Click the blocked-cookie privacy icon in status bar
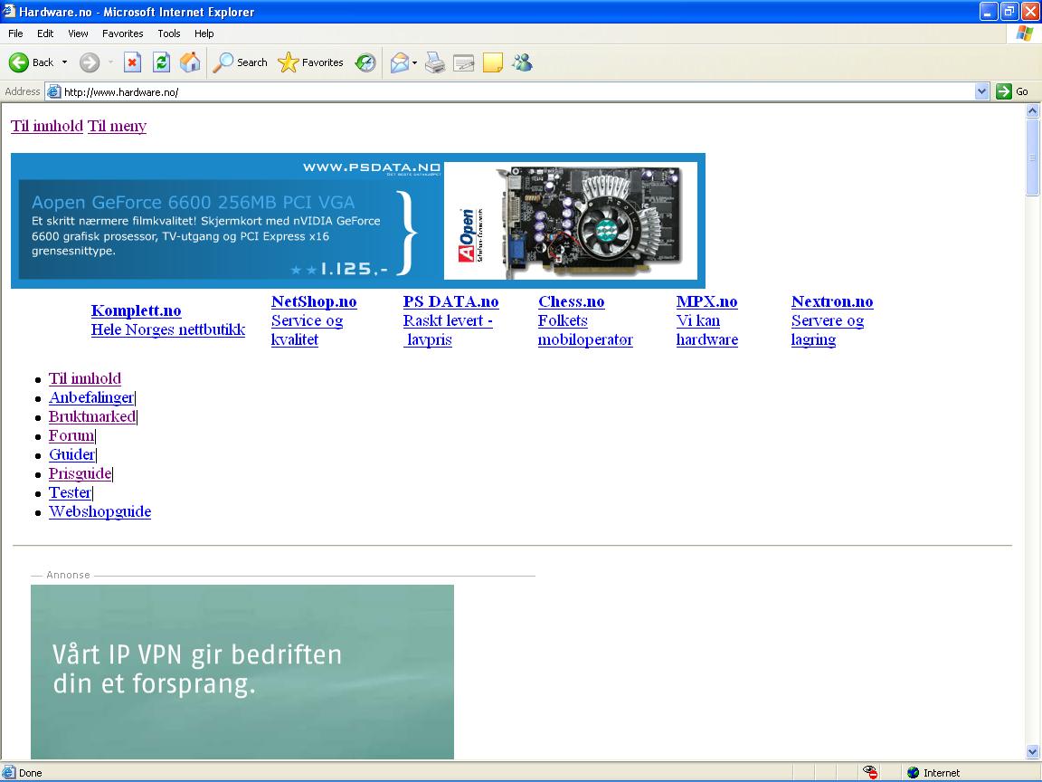This screenshot has height=782, width=1042. 870,772
